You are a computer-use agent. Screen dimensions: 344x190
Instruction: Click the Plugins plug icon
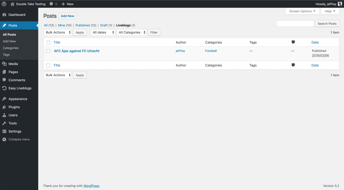tap(4, 107)
